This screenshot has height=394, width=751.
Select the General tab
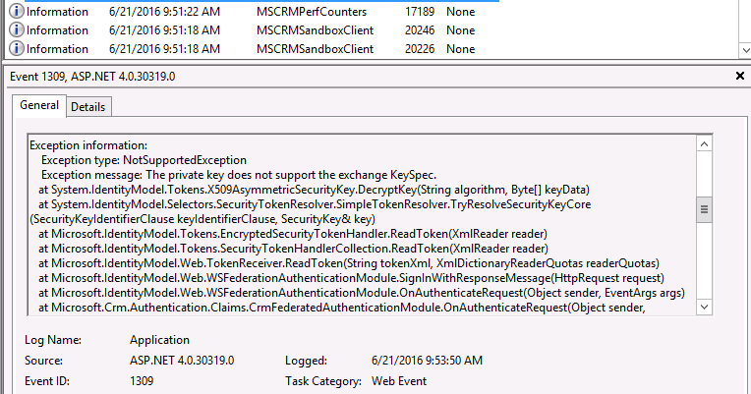[39, 105]
